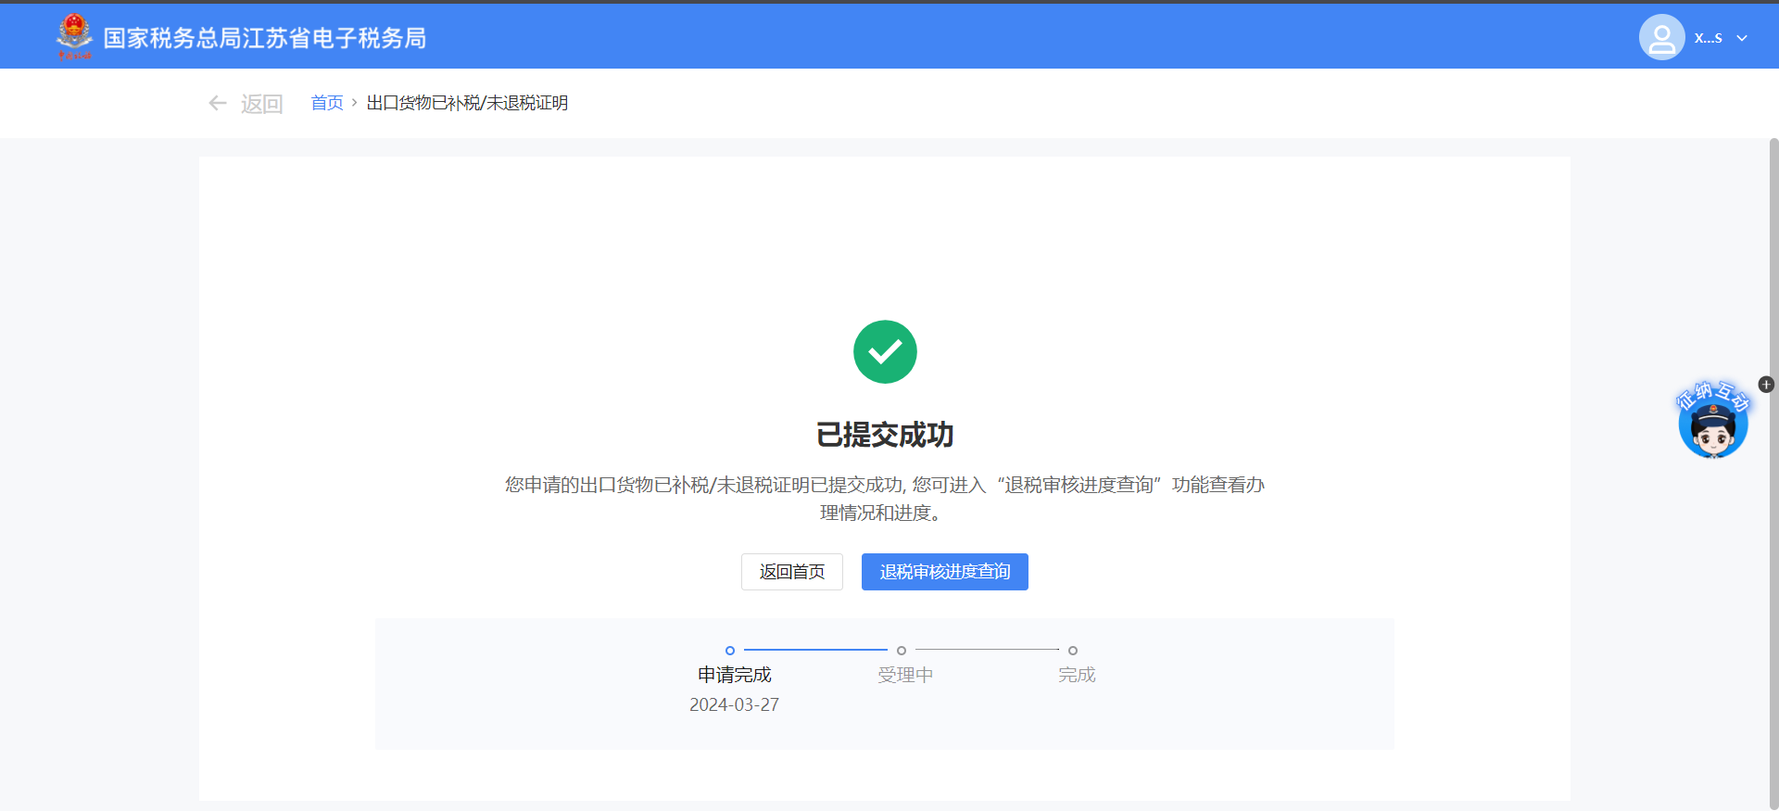Select breadcrumb 出口货物已补税/未退税证明
Screen dimensions: 1779x811
[x=467, y=103]
